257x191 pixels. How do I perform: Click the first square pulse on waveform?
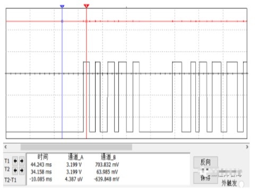pos(87,97)
